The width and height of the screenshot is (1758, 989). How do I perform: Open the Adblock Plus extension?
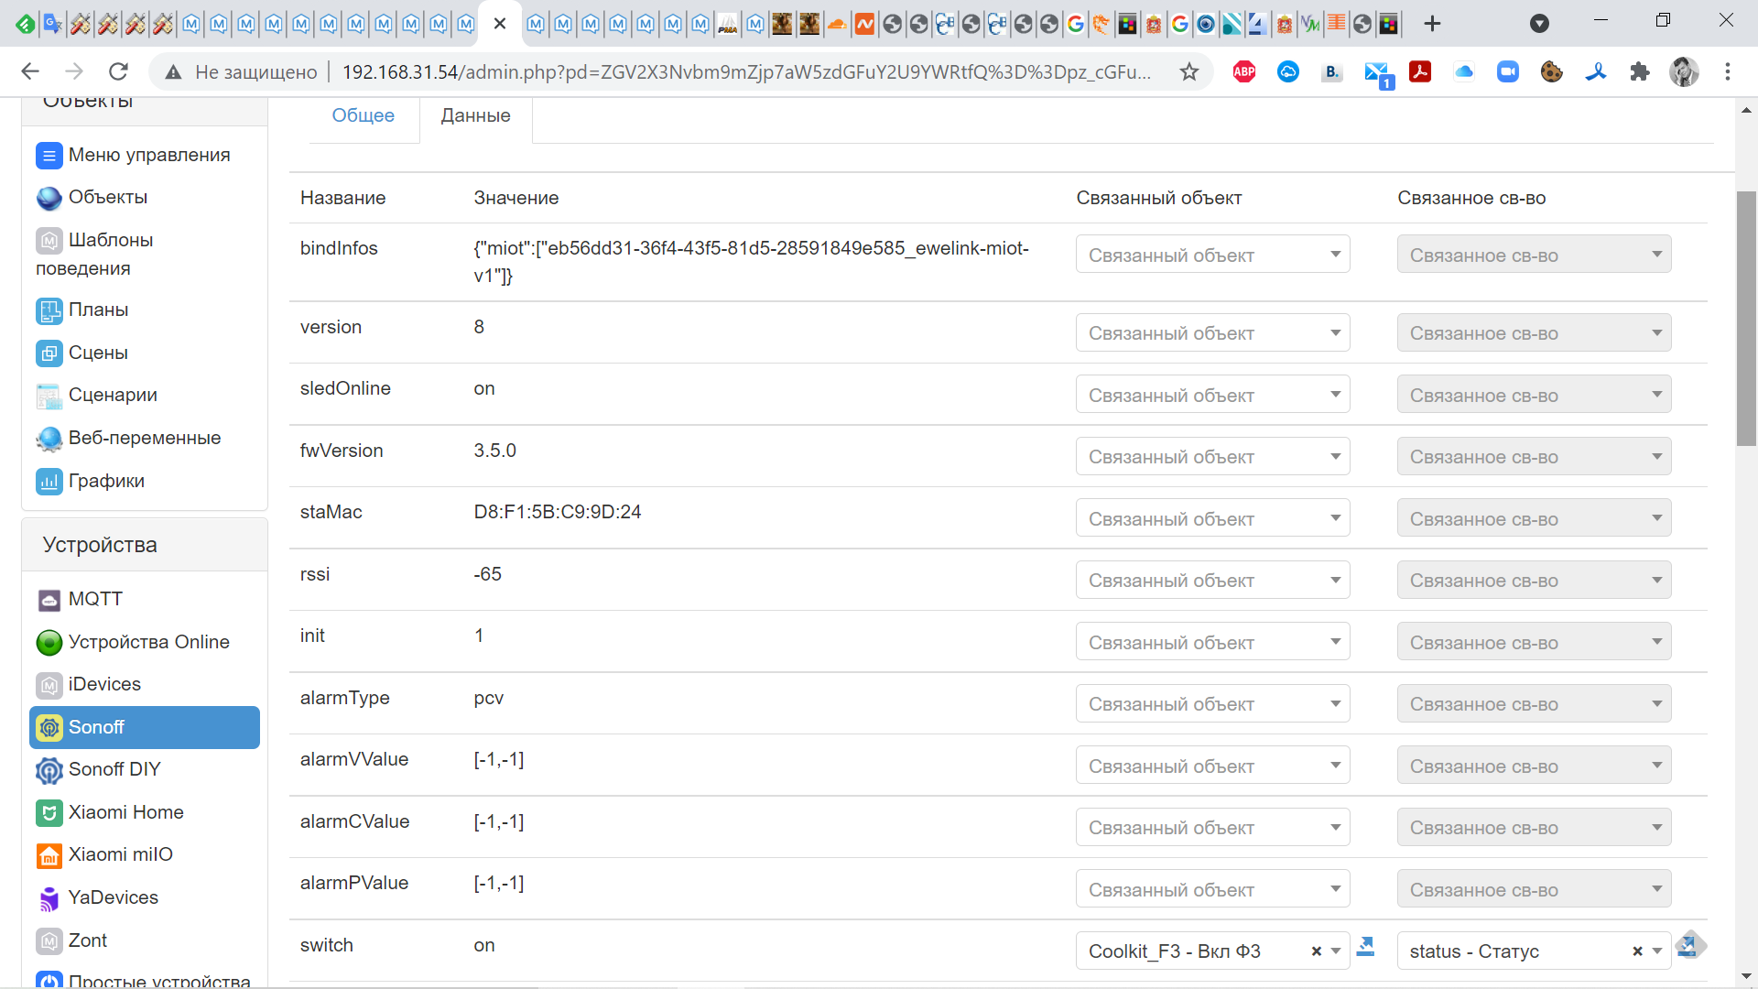point(1243,71)
